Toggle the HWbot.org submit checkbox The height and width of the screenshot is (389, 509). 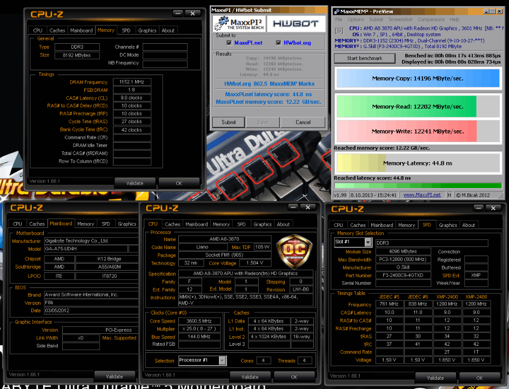coord(278,43)
